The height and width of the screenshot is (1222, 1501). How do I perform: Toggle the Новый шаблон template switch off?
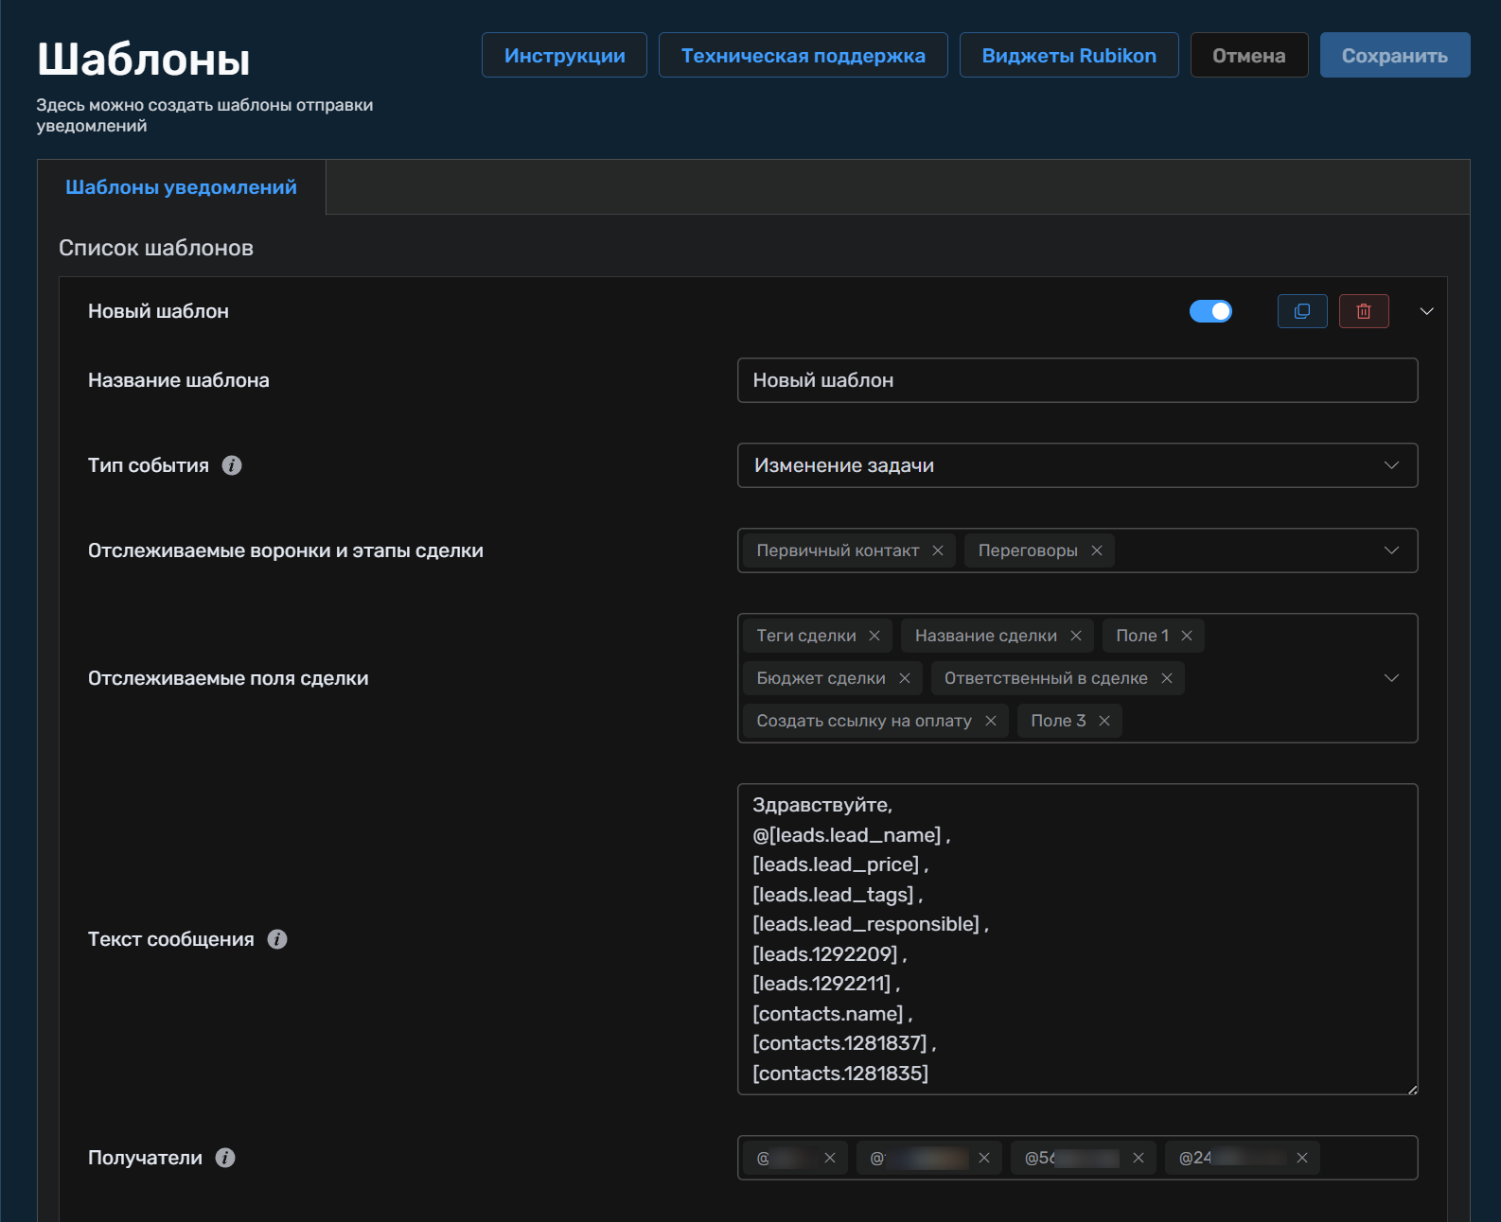tap(1210, 311)
